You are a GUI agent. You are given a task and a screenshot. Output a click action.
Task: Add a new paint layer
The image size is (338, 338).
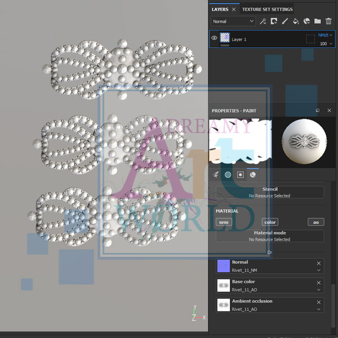pos(284,21)
